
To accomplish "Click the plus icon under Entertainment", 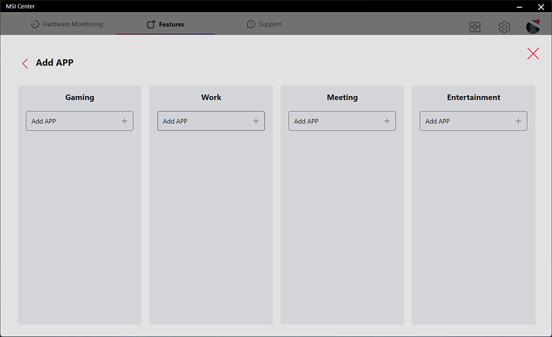I will (518, 121).
